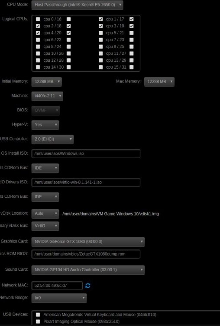220x326 pixels.
Task: Click the 'Logical CPUs:' label
Action: (15, 19)
